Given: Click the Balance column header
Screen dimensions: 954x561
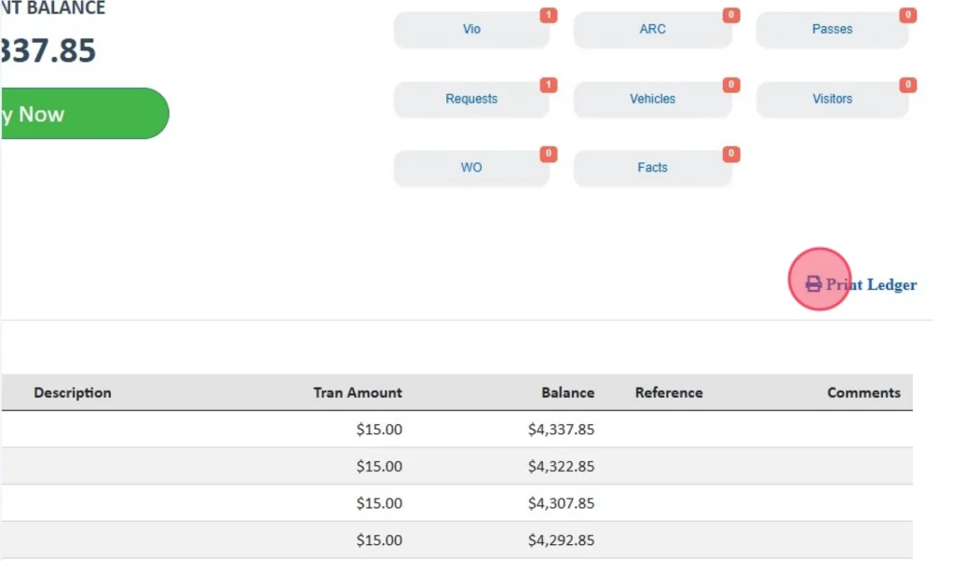Looking at the screenshot, I should 567,393.
